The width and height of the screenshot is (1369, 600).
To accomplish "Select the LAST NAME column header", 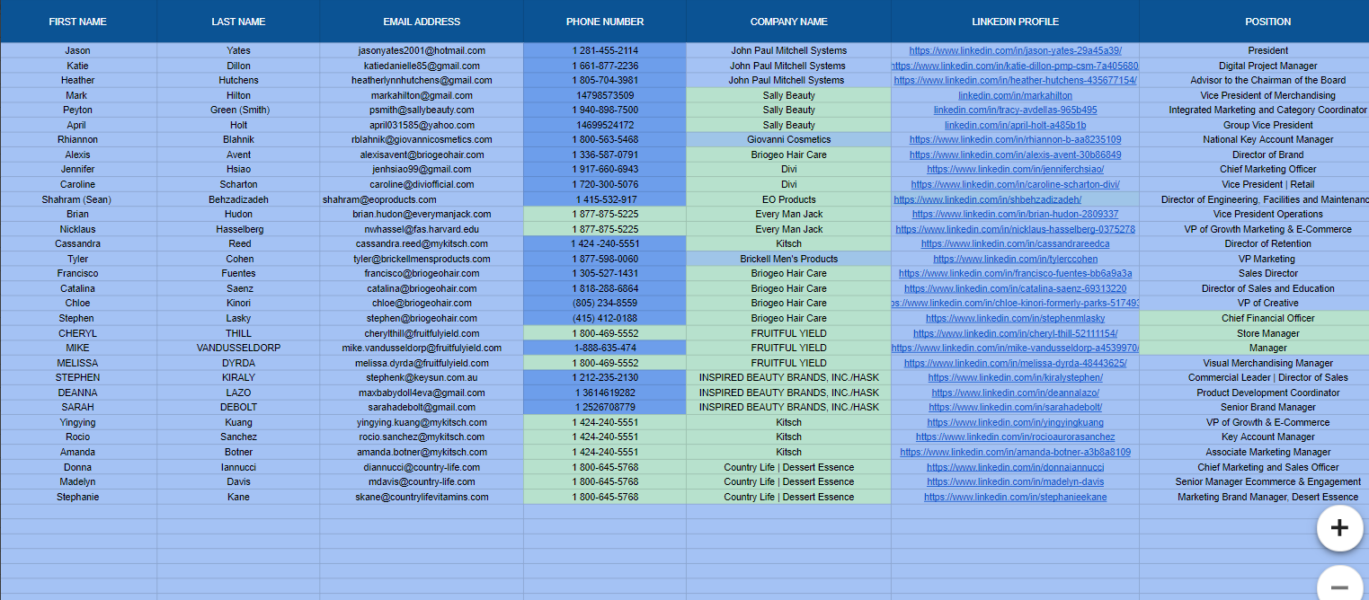I will [x=238, y=22].
